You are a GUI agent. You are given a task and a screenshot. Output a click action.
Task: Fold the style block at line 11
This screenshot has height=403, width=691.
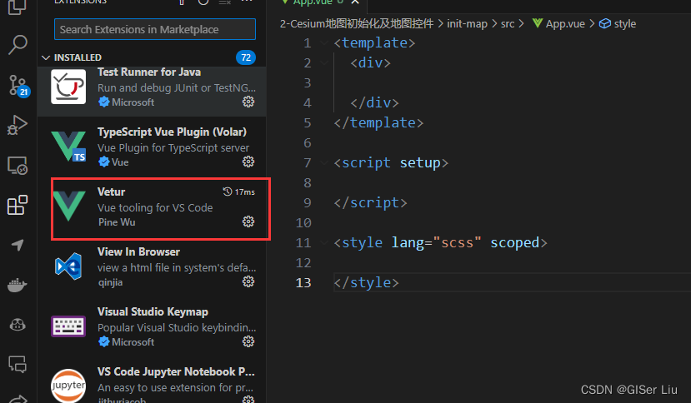click(x=324, y=242)
